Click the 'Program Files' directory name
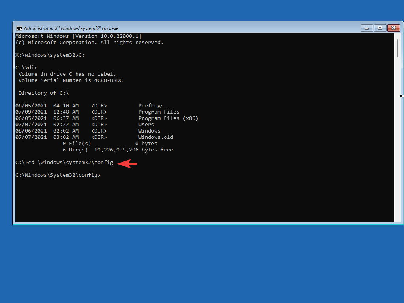Viewport: 404px width, 303px height. click(159, 112)
